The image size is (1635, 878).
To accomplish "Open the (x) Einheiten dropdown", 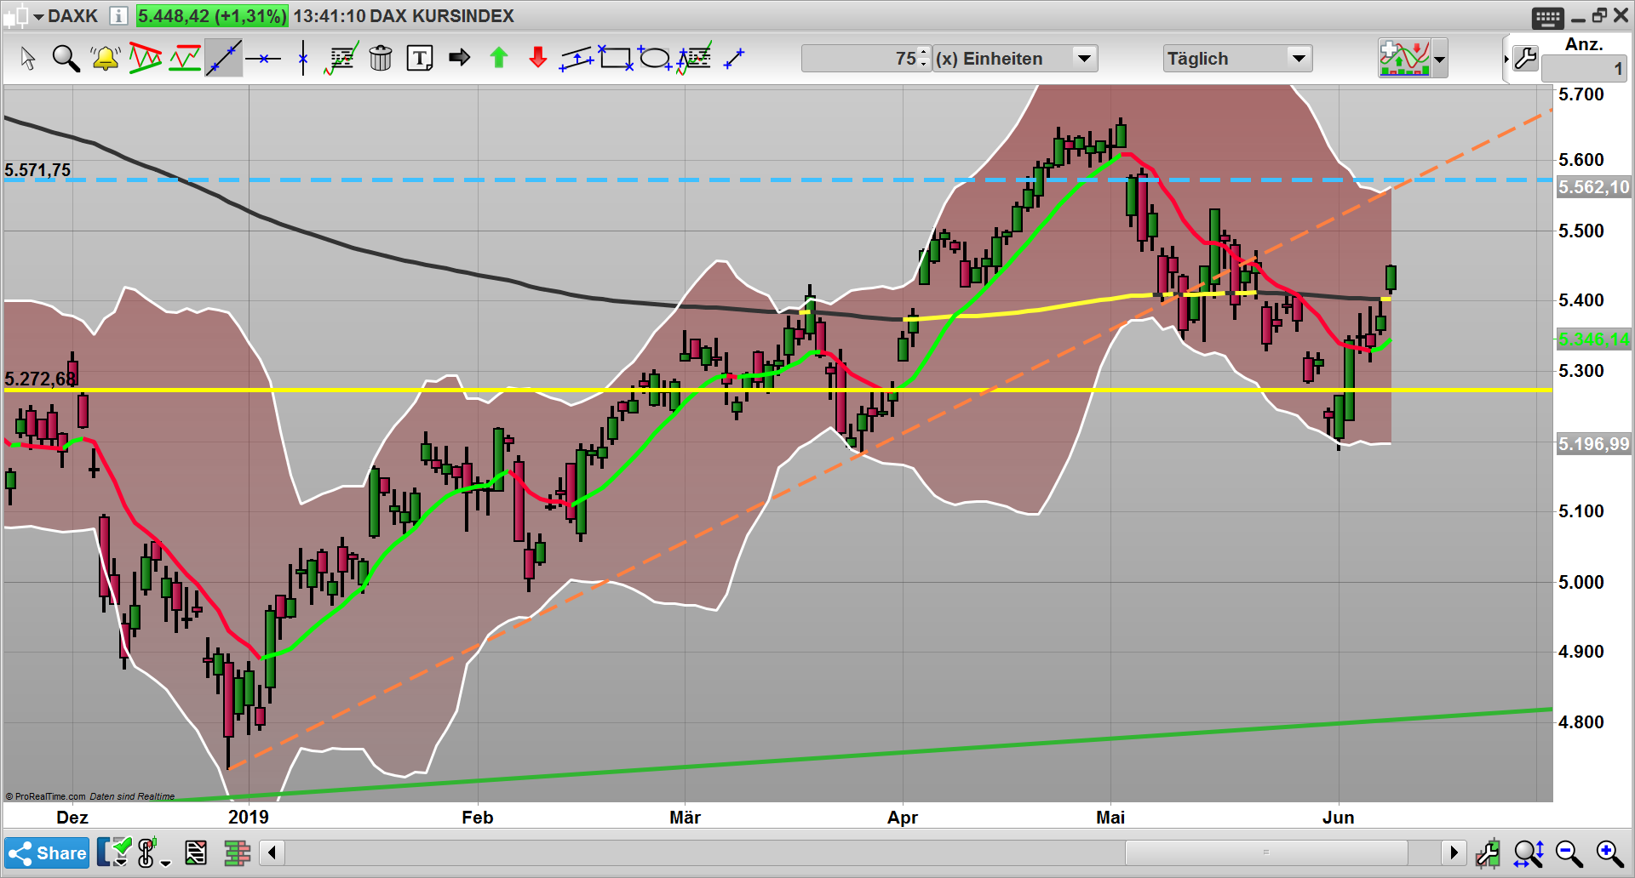I will (x=1014, y=59).
